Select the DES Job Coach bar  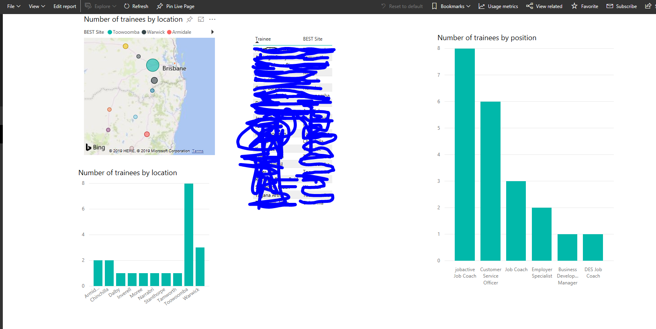tap(593, 247)
